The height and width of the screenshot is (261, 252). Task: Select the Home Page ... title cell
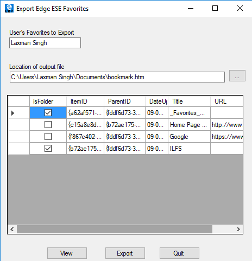coord(189,125)
